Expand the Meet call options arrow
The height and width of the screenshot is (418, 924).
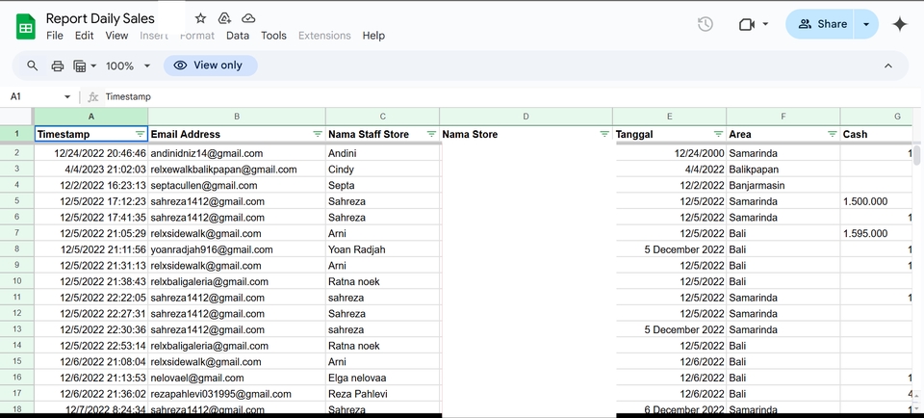click(x=765, y=24)
